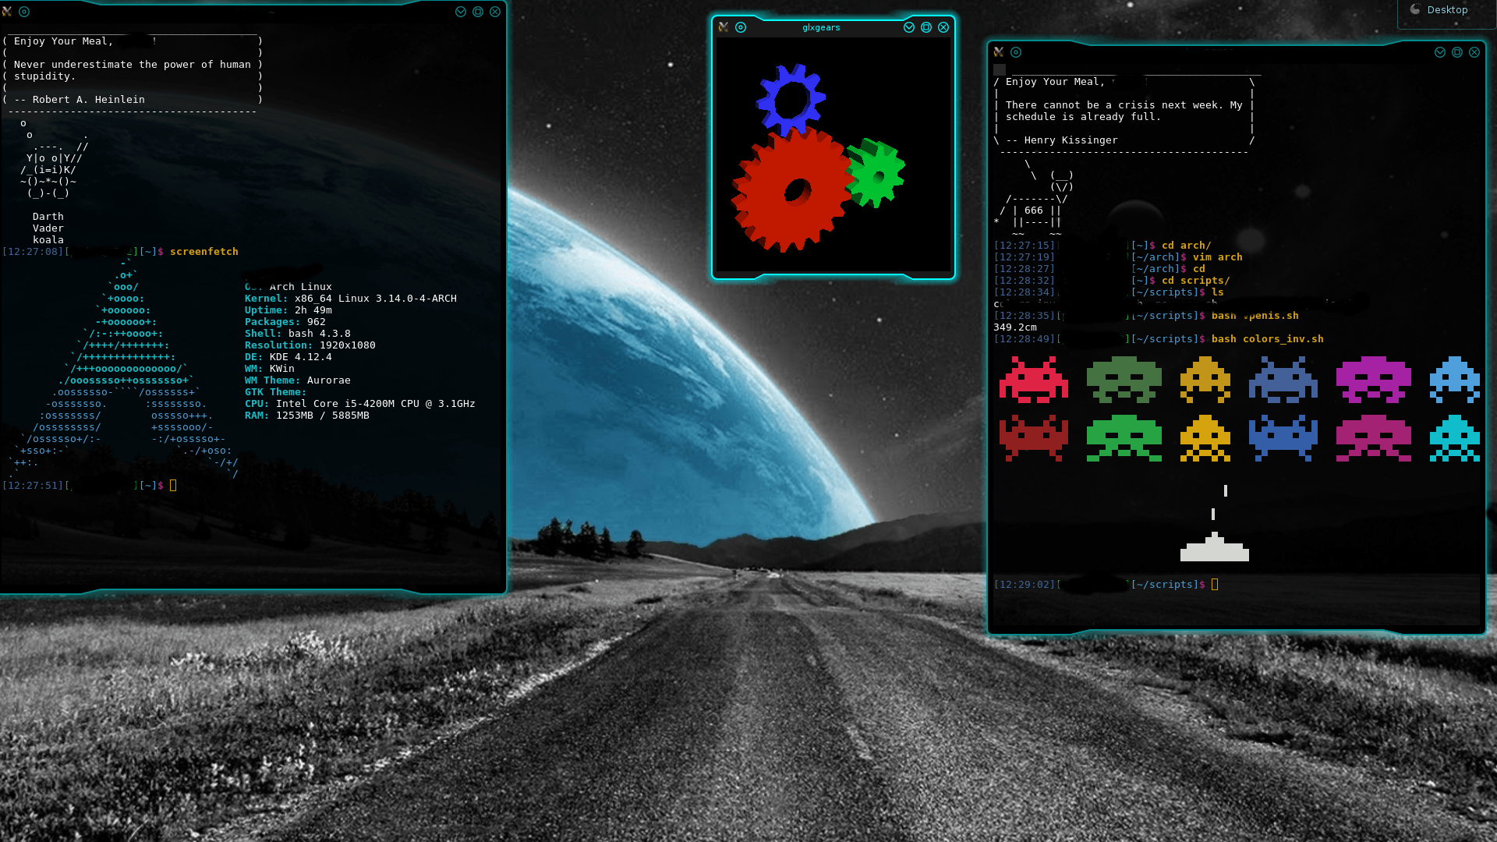Open the window menu icon of left terminal

(x=7, y=12)
